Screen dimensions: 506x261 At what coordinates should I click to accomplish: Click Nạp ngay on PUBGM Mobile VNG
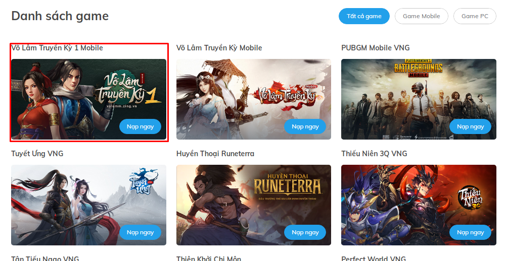(x=470, y=126)
